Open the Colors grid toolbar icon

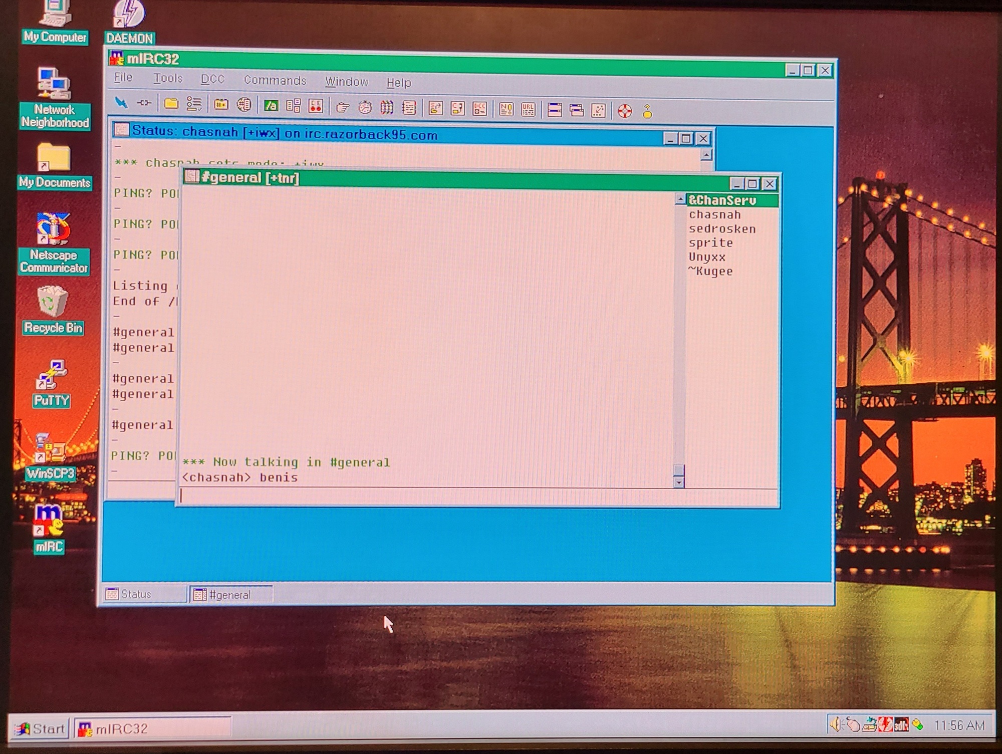click(387, 107)
